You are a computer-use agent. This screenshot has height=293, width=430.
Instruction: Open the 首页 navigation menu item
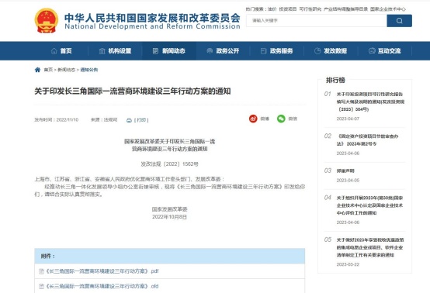coord(61,51)
